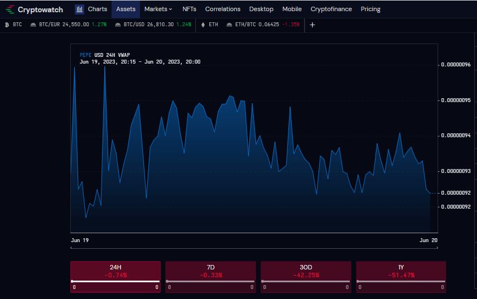Click the -51.47% change value
The width and height of the screenshot is (477, 299).
(x=401, y=275)
